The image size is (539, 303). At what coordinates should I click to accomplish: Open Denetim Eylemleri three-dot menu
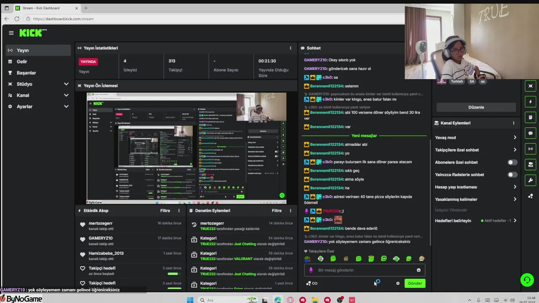click(x=290, y=210)
